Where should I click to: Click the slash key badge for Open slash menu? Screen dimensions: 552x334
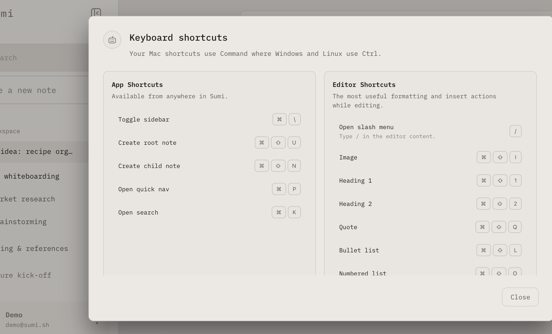tap(516, 131)
